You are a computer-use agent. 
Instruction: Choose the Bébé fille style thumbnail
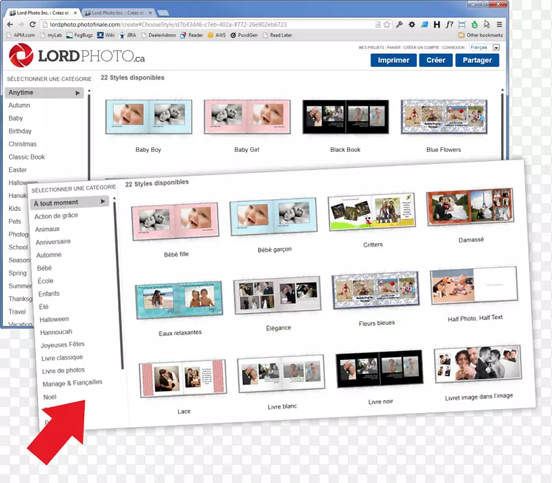(175, 221)
